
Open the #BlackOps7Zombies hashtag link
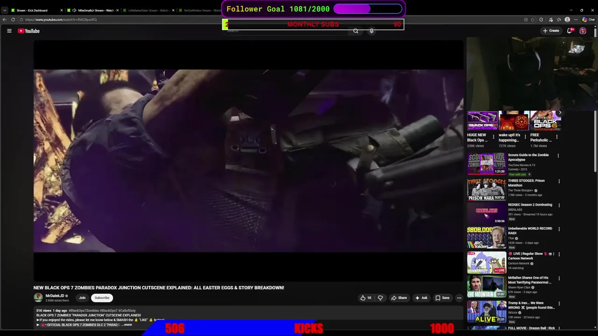click(83, 310)
